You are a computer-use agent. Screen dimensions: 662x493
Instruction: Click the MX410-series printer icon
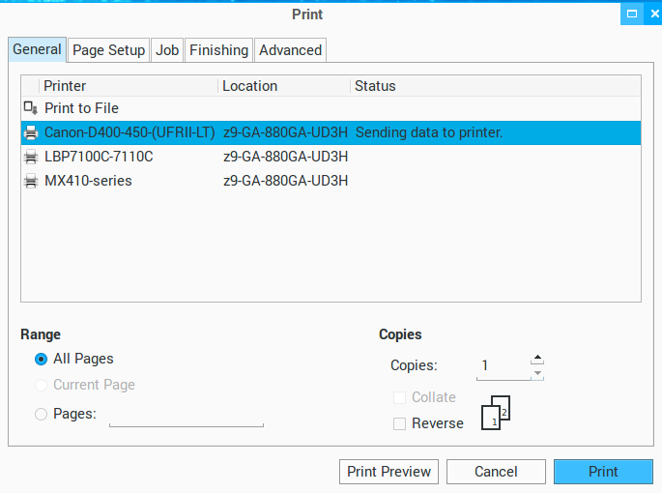point(31,181)
